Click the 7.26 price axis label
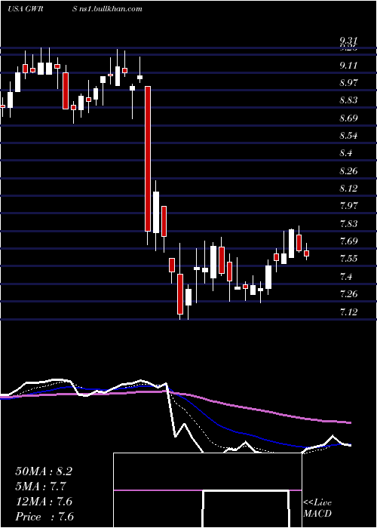Screen dimensions: 377x528 348,294
